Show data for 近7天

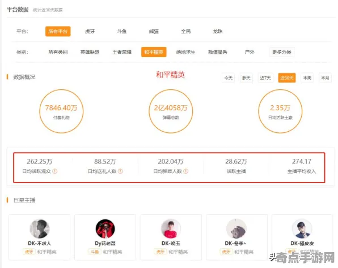tap(265, 78)
